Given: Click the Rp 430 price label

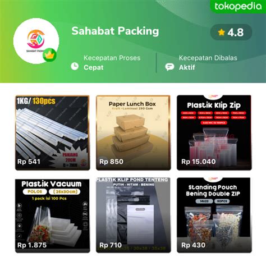Looking at the screenshot, I should [193, 245].
